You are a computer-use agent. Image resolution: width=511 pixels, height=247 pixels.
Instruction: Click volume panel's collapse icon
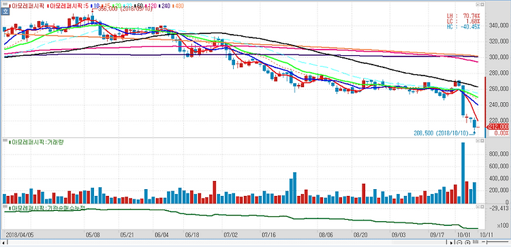tap(478, 141)
